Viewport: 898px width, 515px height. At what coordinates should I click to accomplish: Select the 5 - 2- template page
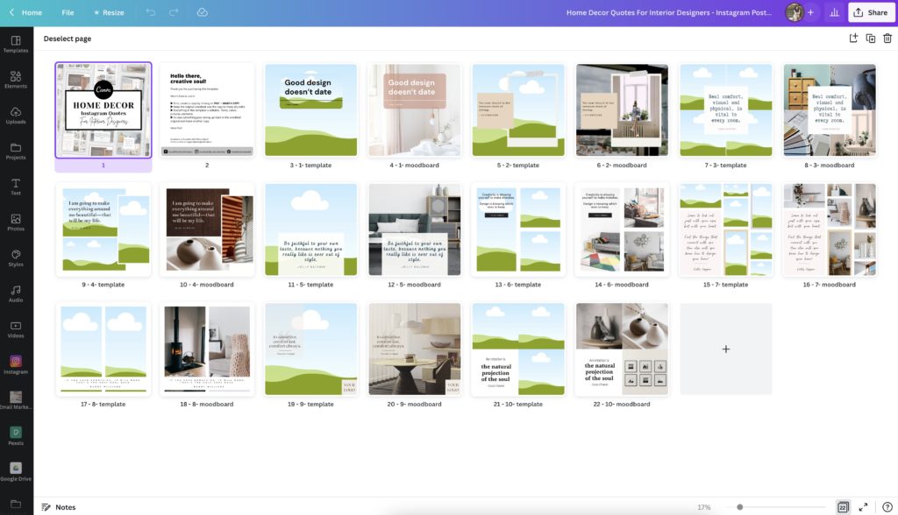tap(517, 109)
